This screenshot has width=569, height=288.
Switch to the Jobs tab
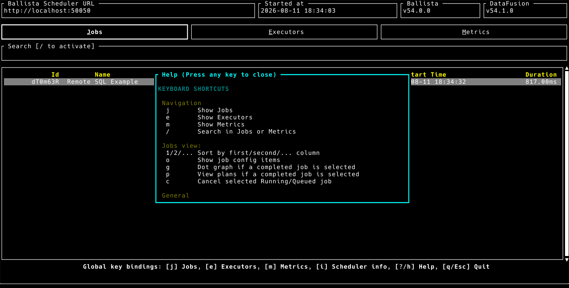pos(95,32)
